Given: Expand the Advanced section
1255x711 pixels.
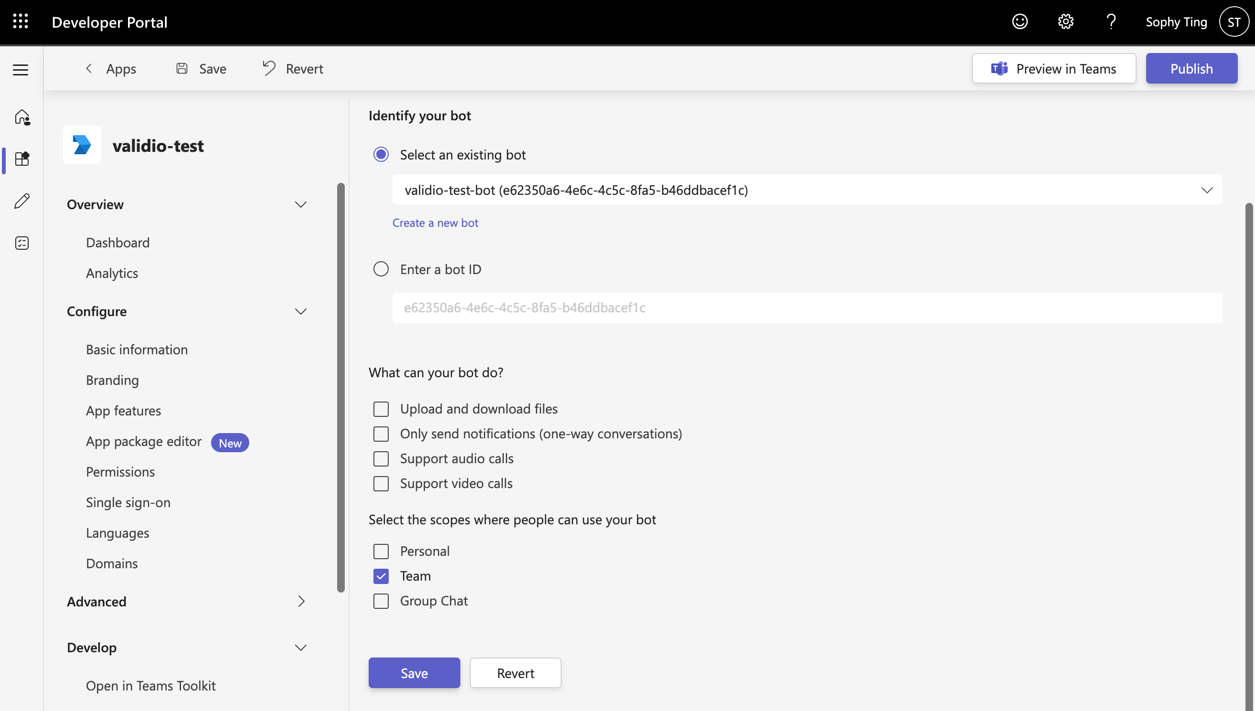Looking at the screenshot, I should click(x=301, y=602).
